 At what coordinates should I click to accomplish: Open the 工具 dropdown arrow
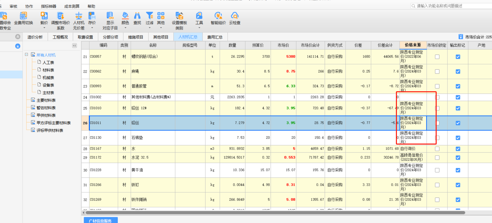point(199,28)
